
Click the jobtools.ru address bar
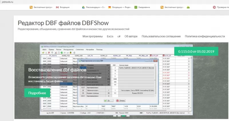click(x=7, y=2)
